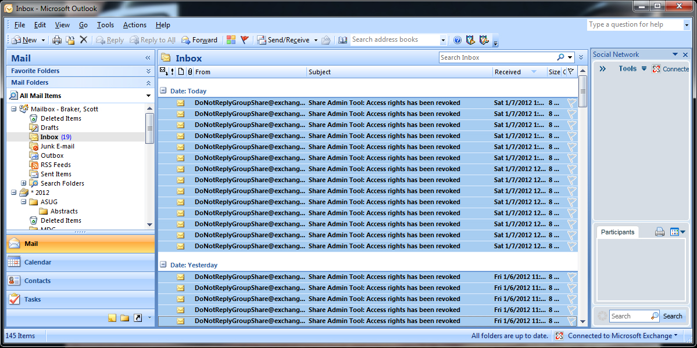This screenshot has width=697, height=348.
Task: Collapse the Date: Yesterday message group
Action: click(x=163, y=264)
